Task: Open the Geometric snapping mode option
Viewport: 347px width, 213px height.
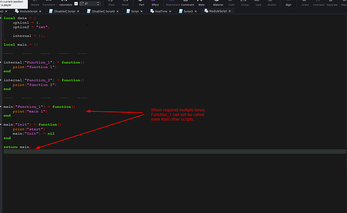Action: coord(66,3)
